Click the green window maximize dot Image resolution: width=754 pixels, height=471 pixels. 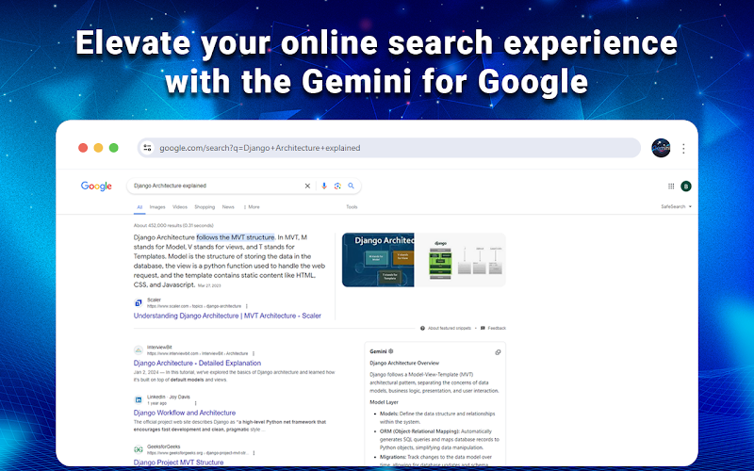(113, 148)
